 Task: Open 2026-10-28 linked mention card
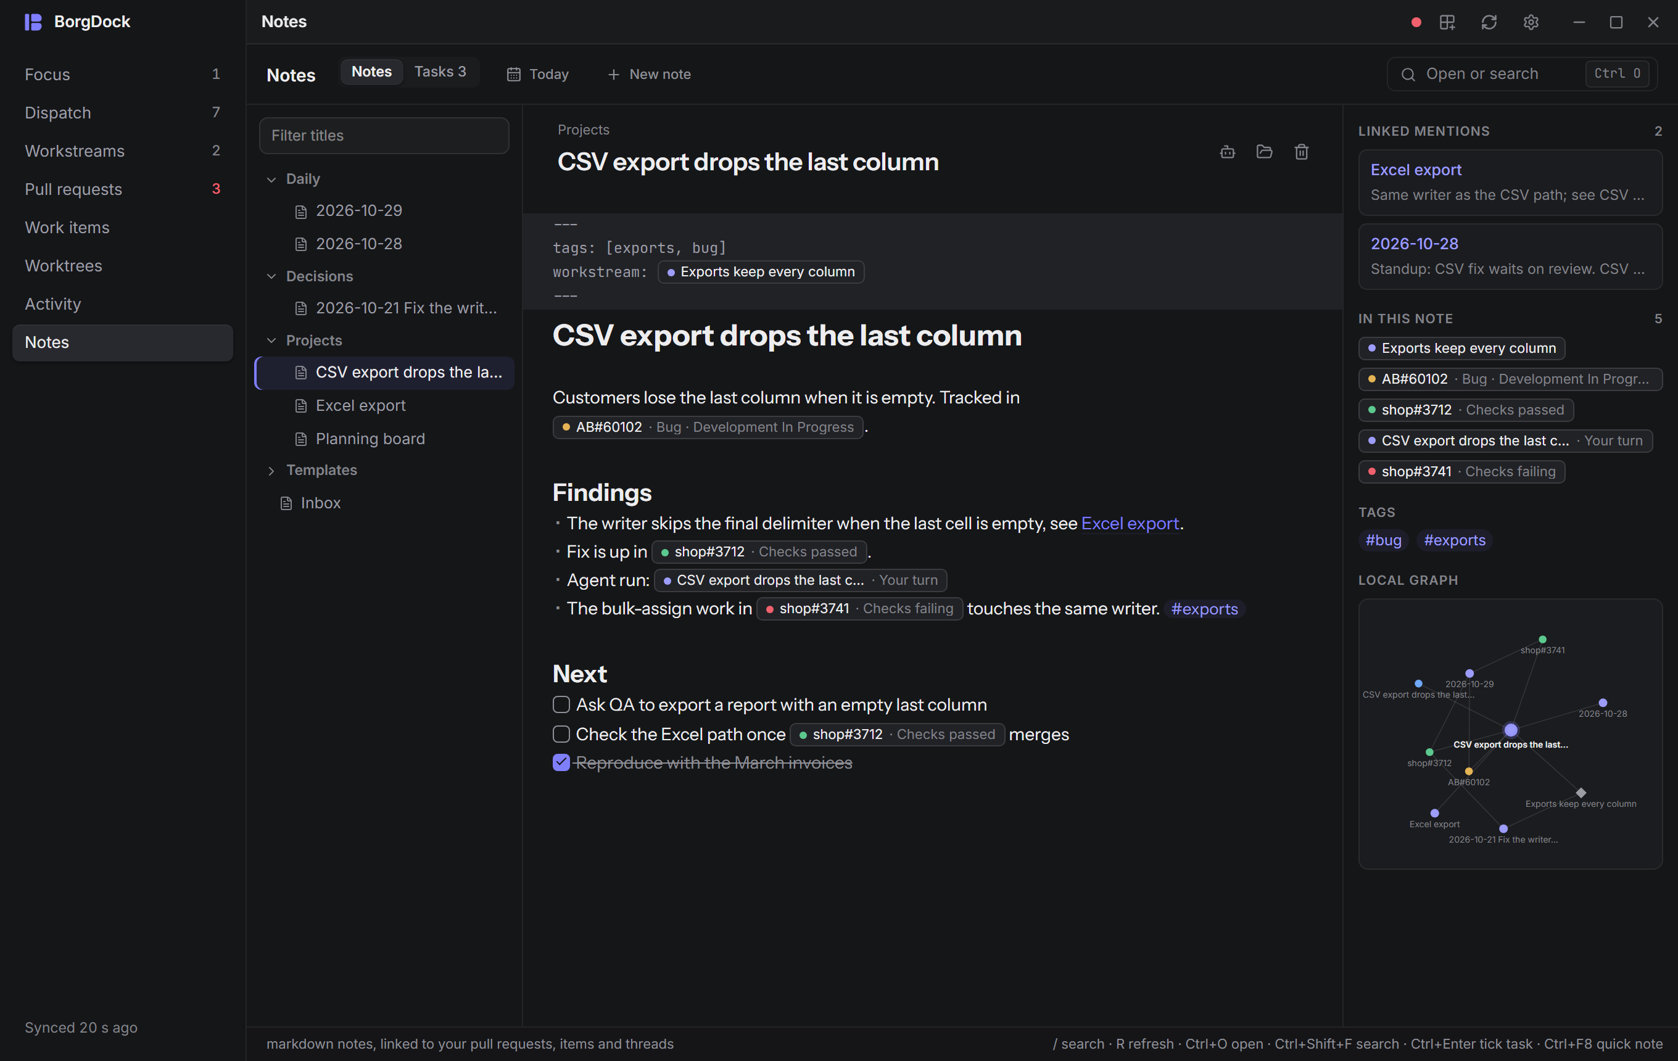coord(1510,257)
